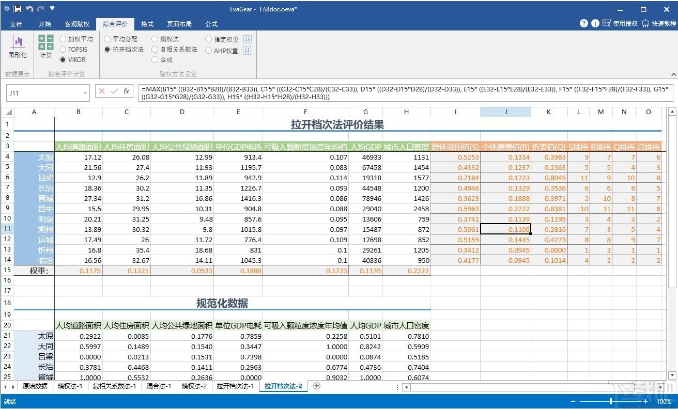Select 拉开档次法 weighting method
Image resolution: width=678 pixels, height=409 pixels.
(x=124, y=49)
